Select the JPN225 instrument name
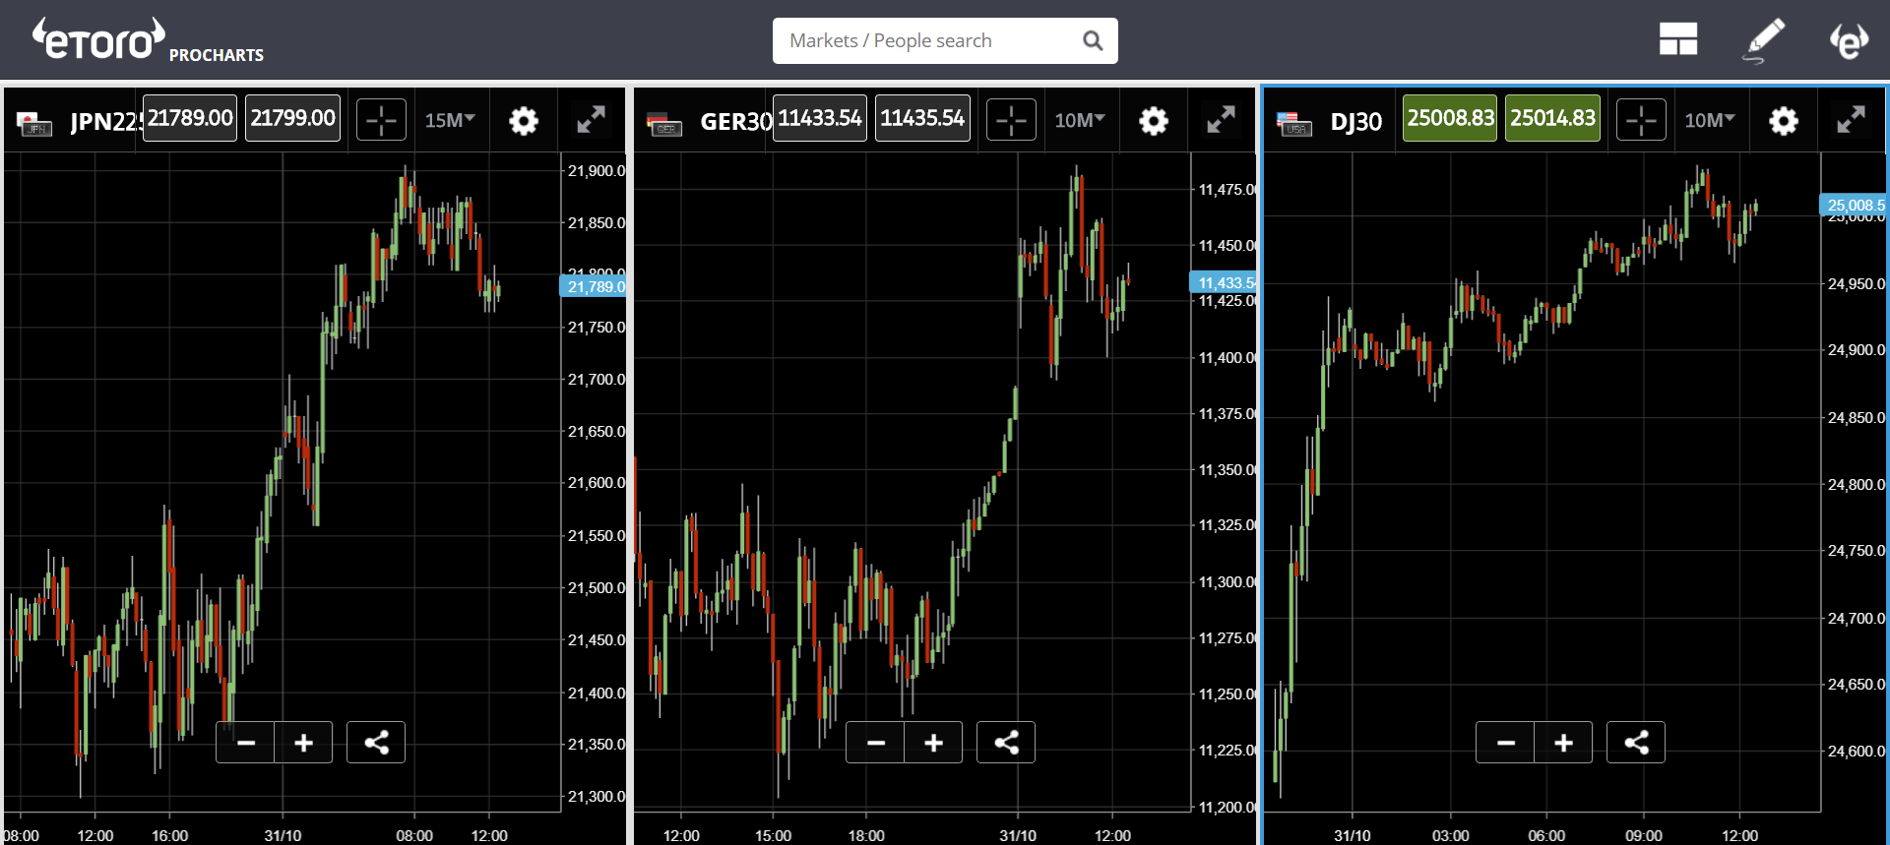1890x845 pixels. click(106, 121)
